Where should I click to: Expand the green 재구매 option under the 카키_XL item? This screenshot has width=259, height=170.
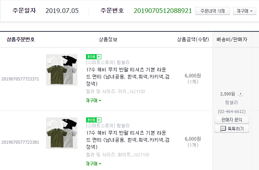pyautogui.click(x=94, y=100)
